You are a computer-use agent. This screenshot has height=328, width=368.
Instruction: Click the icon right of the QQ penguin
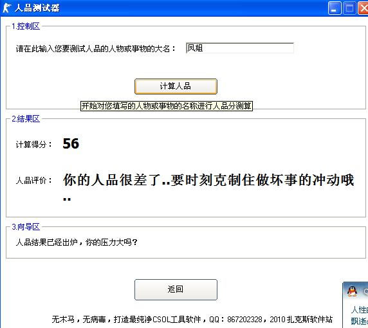click(x=365, y=291)
